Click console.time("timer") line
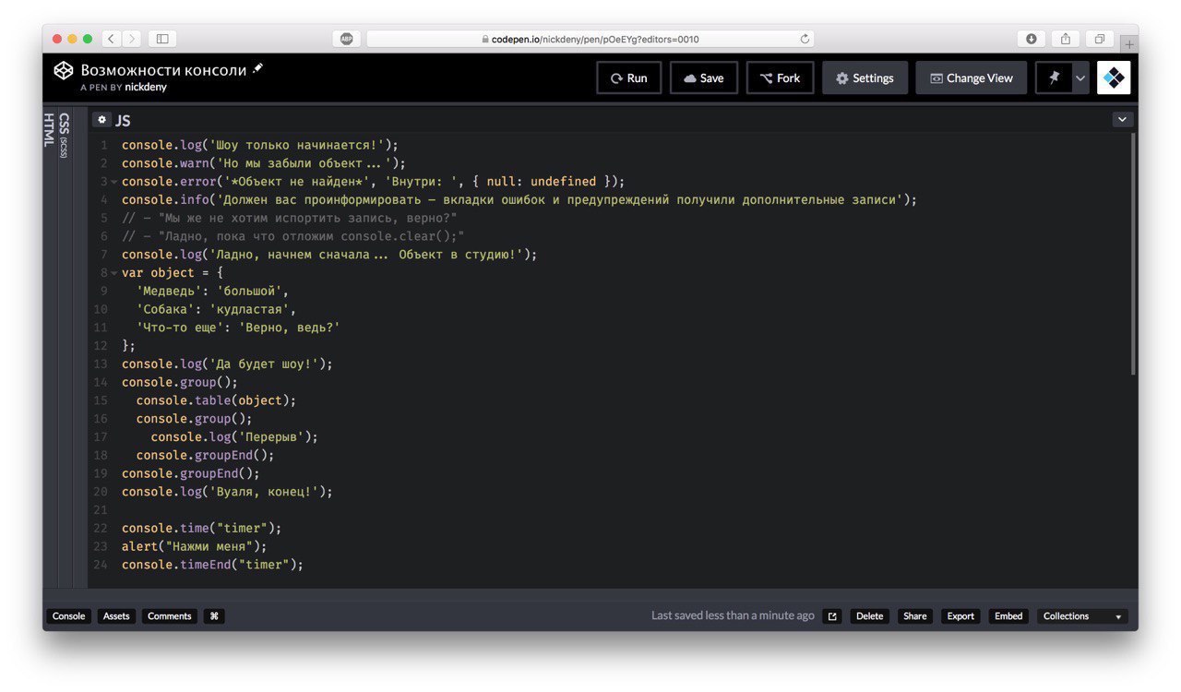 [x=201, y=528]
